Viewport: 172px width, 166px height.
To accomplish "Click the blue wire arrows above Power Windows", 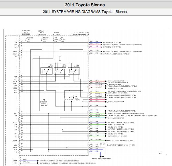I will tap(102, 157).
